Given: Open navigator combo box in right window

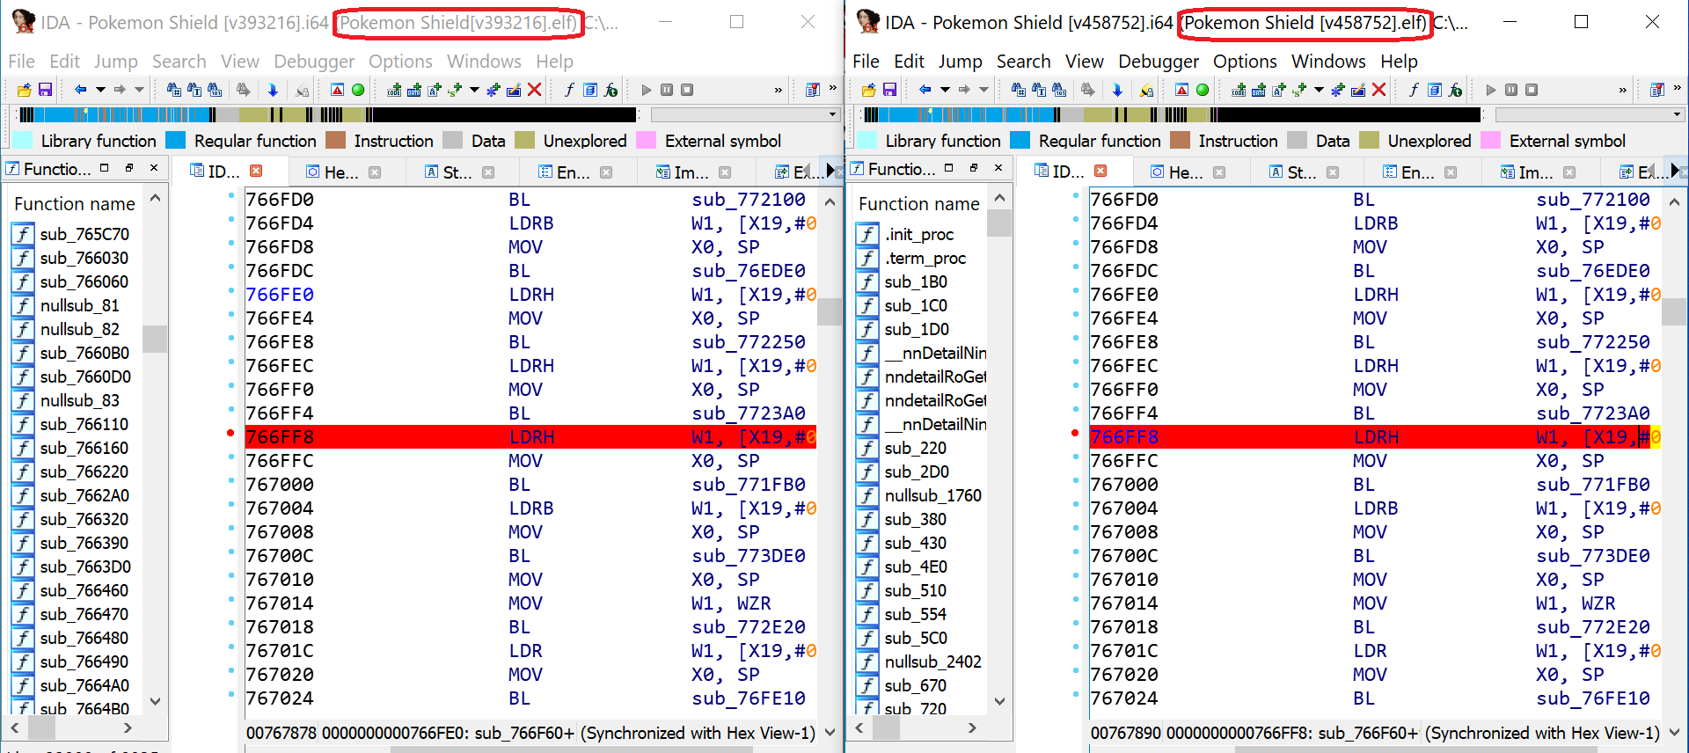Looking at the screenshot, I should (1589, 114).
